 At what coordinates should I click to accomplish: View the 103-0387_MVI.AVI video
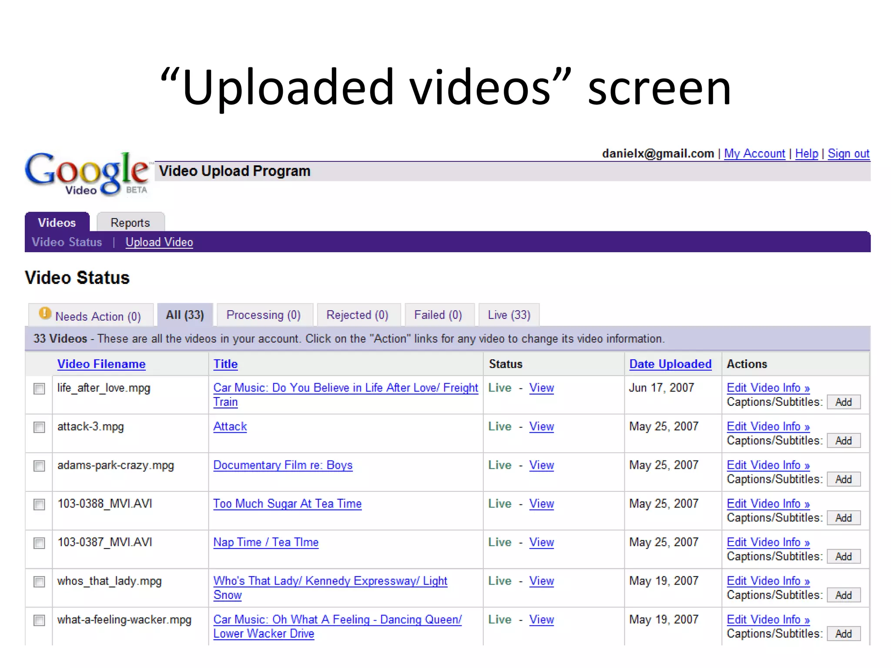pyautogui.click(x=542, y=542)
